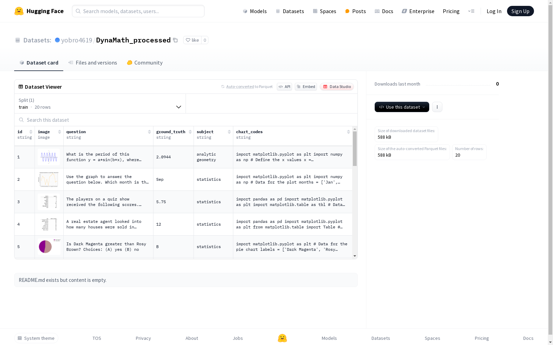Click the API button in Dataset Viewer
553x345 pixels.
[x=284, y=87]
